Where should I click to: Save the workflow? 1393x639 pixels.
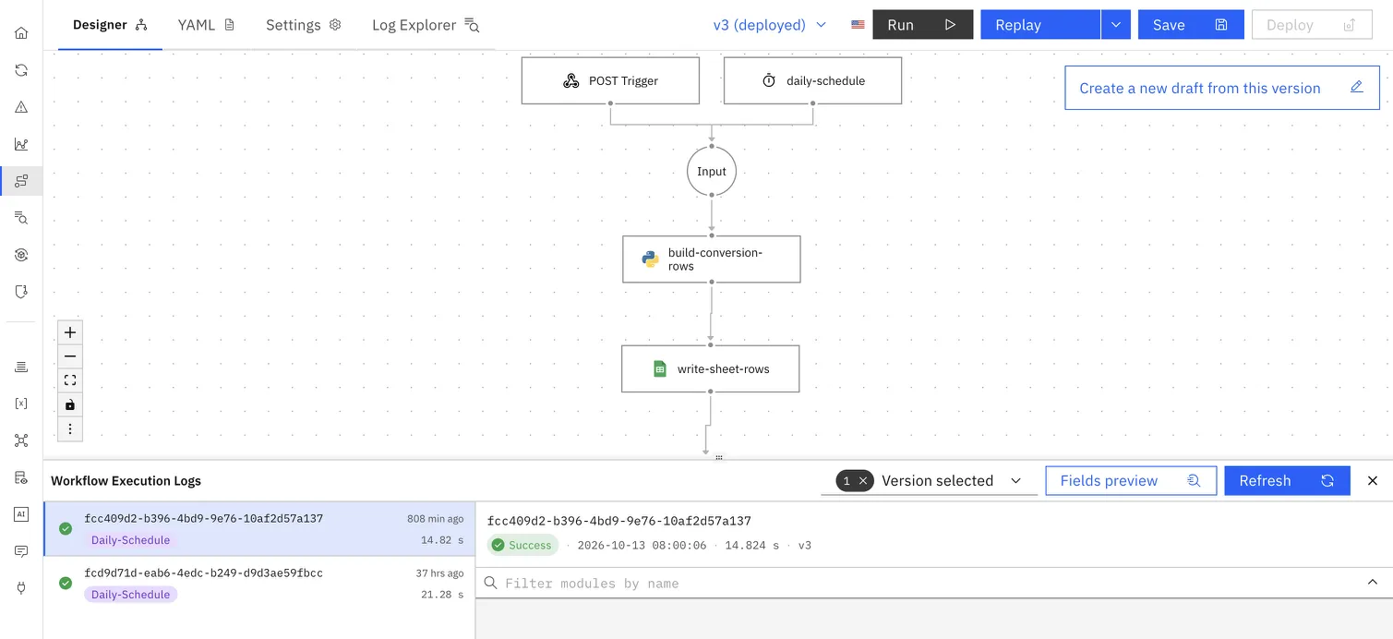click(x=1191, y=25)
